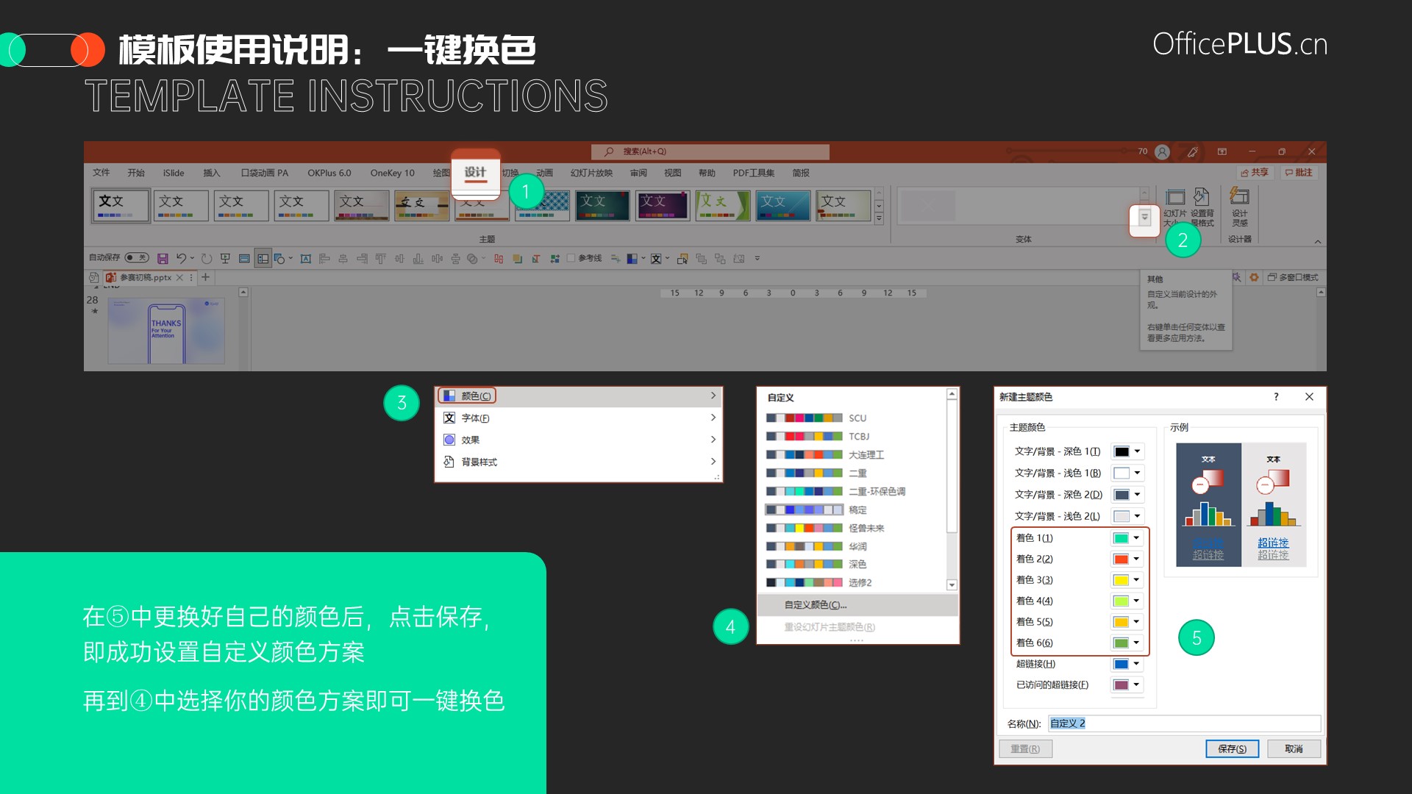Click the ribbon display options icon
1412x794 pixels.
click(1222, 151)
